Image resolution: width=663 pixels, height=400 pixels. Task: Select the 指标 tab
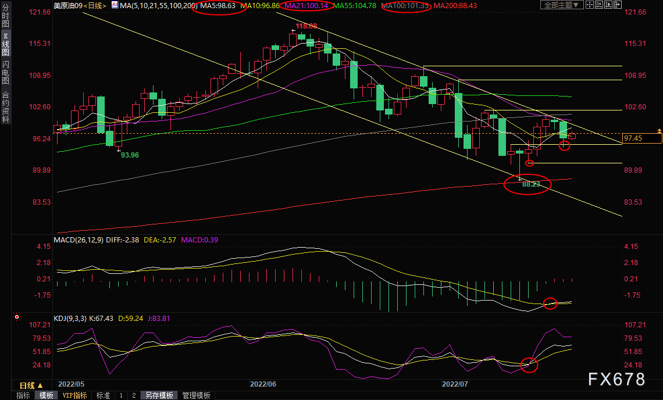pyautogui.click(x=23, y=395)
